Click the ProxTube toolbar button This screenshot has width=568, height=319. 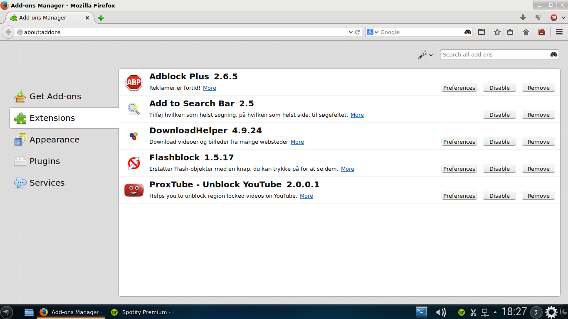point(541,32)
